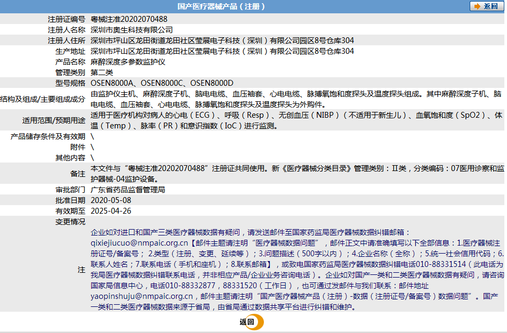Click the 返回 button at top right

click(x=487, y=6)
